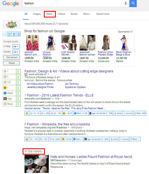Click whois in Wikipedia's SeoQuake bar
Screen dimensions: 149x174
tap(114, 139)
